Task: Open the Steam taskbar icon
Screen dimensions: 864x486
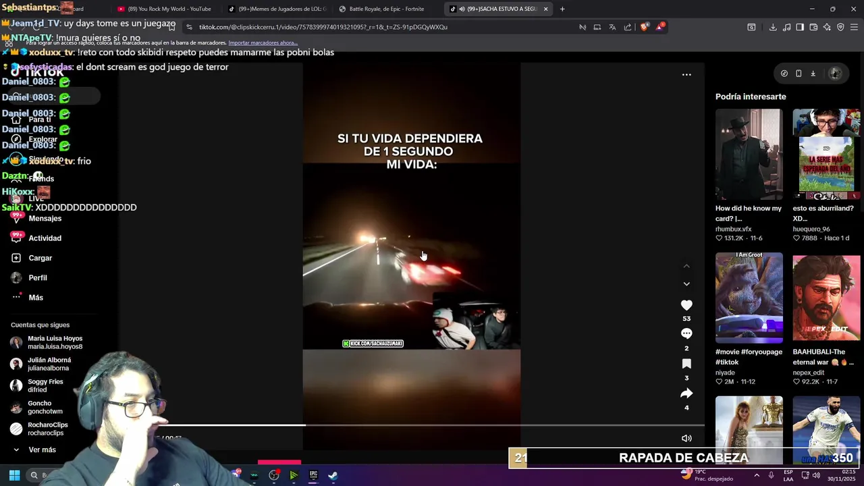Action: pyautogui.click(x=333, y=475)
